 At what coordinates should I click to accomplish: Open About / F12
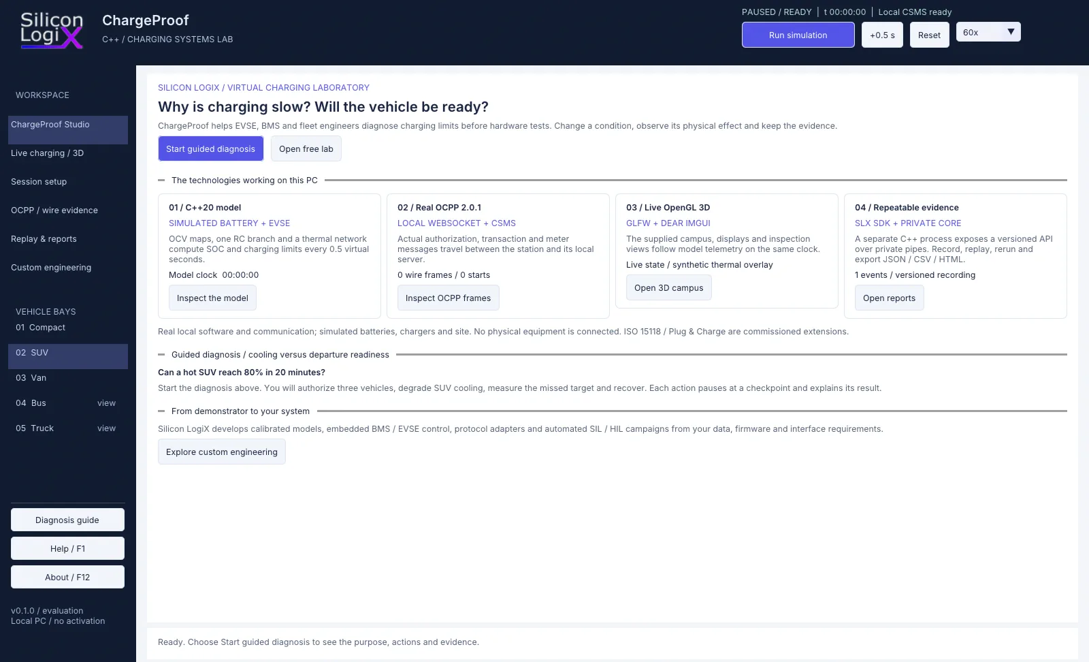pyautogui.click(x=67, y=577)
